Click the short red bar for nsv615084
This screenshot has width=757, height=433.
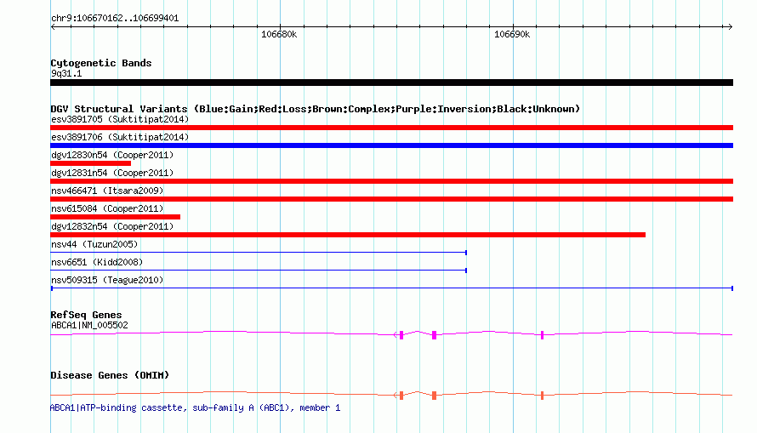[x=116, y=217]
